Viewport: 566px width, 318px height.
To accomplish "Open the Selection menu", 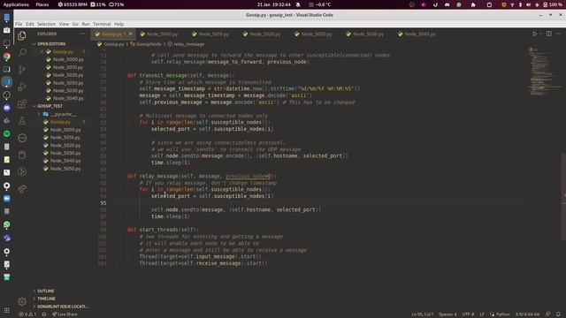I will (x=46, y=24).
